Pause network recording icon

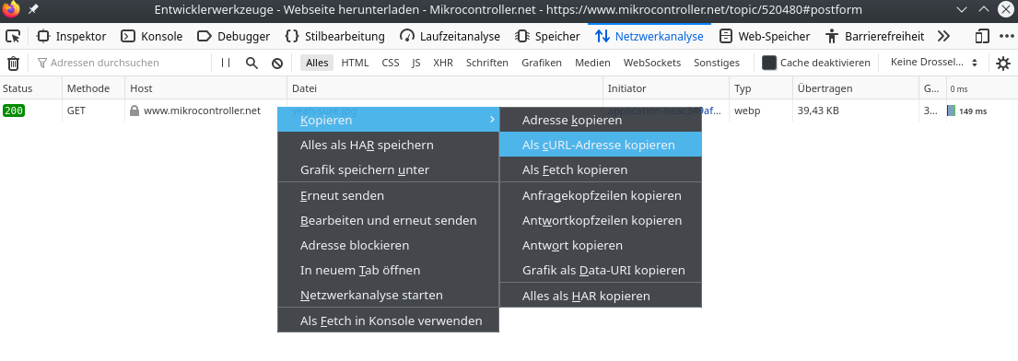pos(226,63)
